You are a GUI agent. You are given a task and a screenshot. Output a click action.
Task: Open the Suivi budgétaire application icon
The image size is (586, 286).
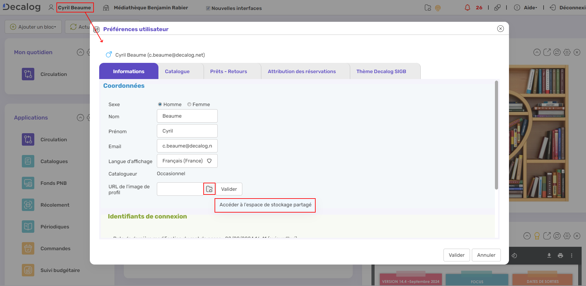[x=28, y=270]
